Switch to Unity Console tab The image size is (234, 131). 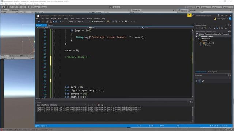pyautogui.click(x=14, y=56)
